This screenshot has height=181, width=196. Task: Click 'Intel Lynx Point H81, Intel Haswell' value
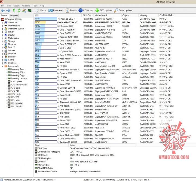click(x=85, y=171)
